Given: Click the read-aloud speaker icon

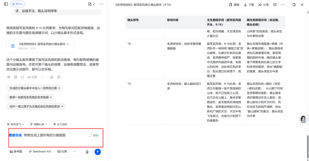Looking at the screenshot, I should coord(9,77).
